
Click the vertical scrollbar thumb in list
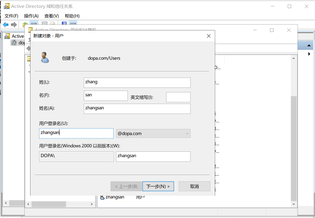[x=293, y=147]
